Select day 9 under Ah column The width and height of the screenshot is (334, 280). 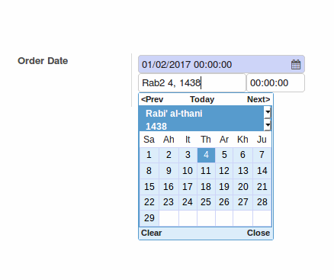pos(169,171)
